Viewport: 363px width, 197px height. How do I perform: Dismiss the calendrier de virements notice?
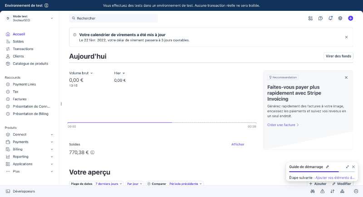(346, 37)
